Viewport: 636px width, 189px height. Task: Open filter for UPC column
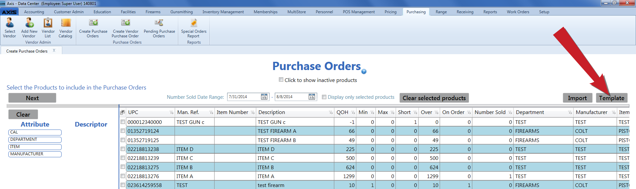(x=171, y=113)
